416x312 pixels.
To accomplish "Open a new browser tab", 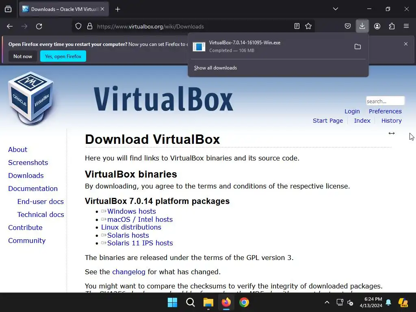I will pos(117,9).
